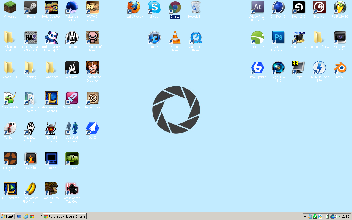Screen dimensions: 352x220
Task: Click the Tower Wars icon
Action: coord(92,98)
